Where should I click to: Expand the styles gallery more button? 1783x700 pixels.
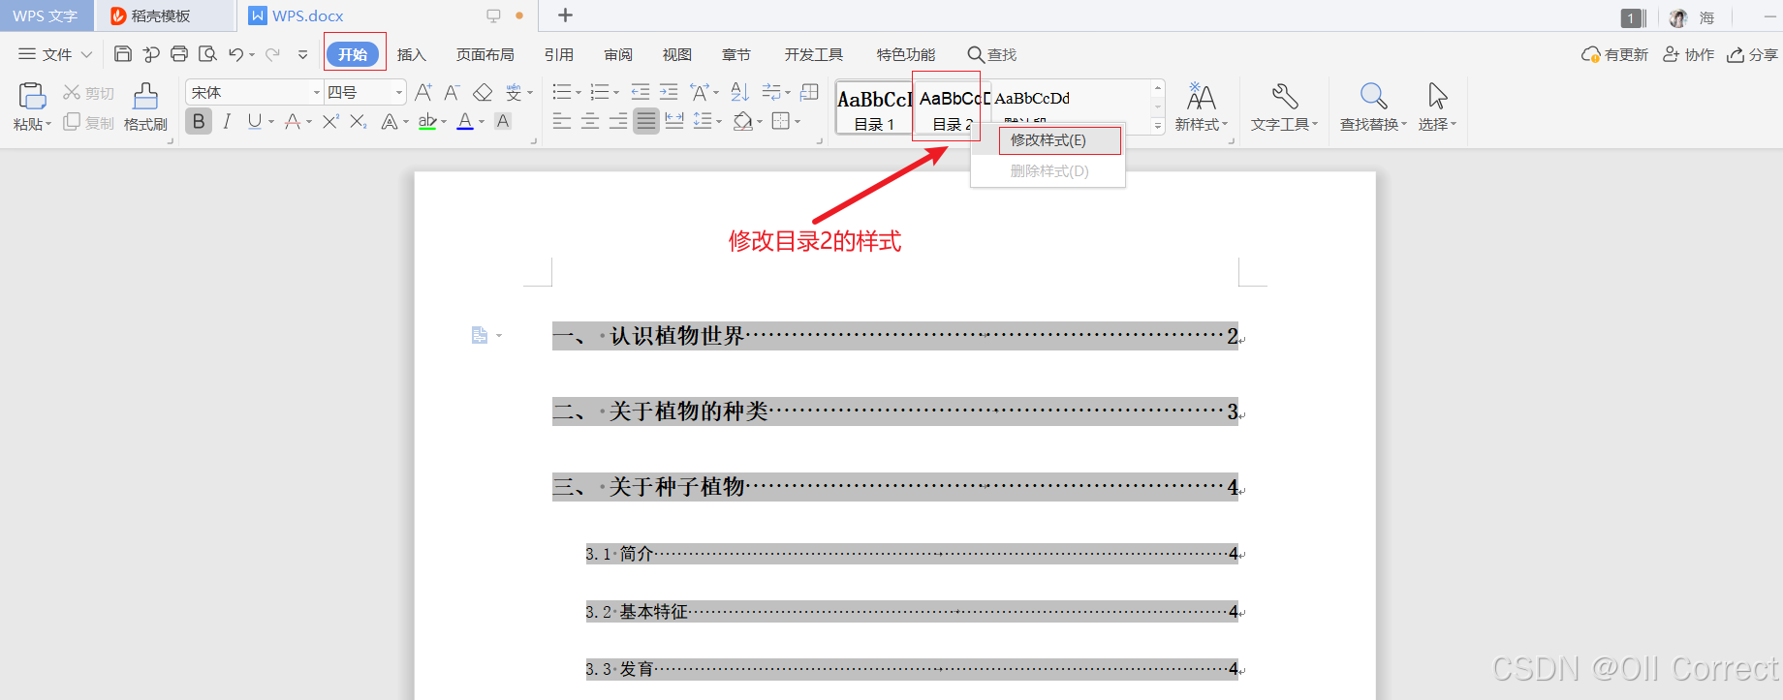(x=1158, y=126)
